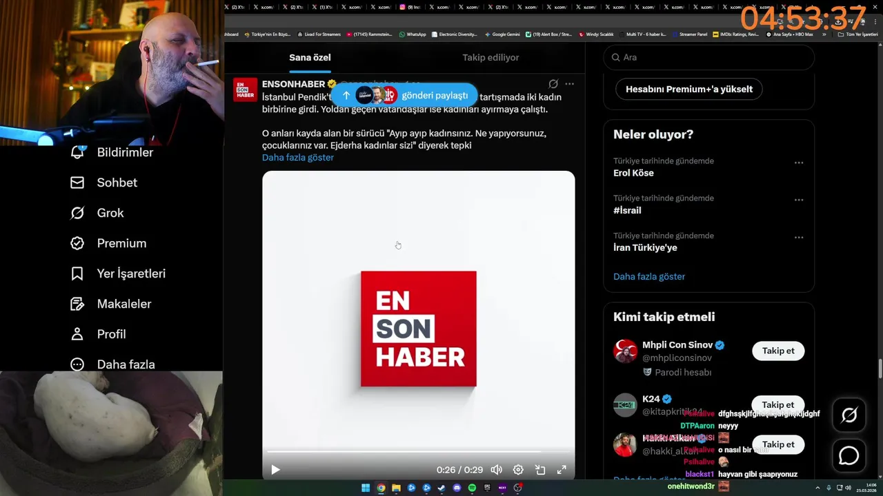Enter video fullscreen mode

(562, 470)
